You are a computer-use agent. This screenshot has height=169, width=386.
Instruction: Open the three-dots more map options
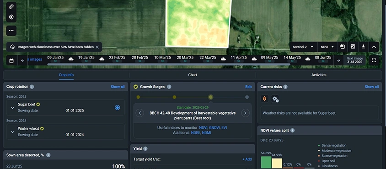click(x=11, y=31)
